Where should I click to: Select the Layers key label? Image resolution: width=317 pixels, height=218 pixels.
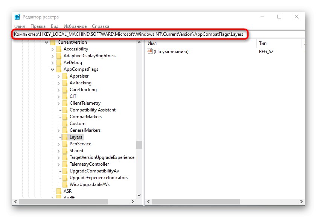click(x=76, y=137)
